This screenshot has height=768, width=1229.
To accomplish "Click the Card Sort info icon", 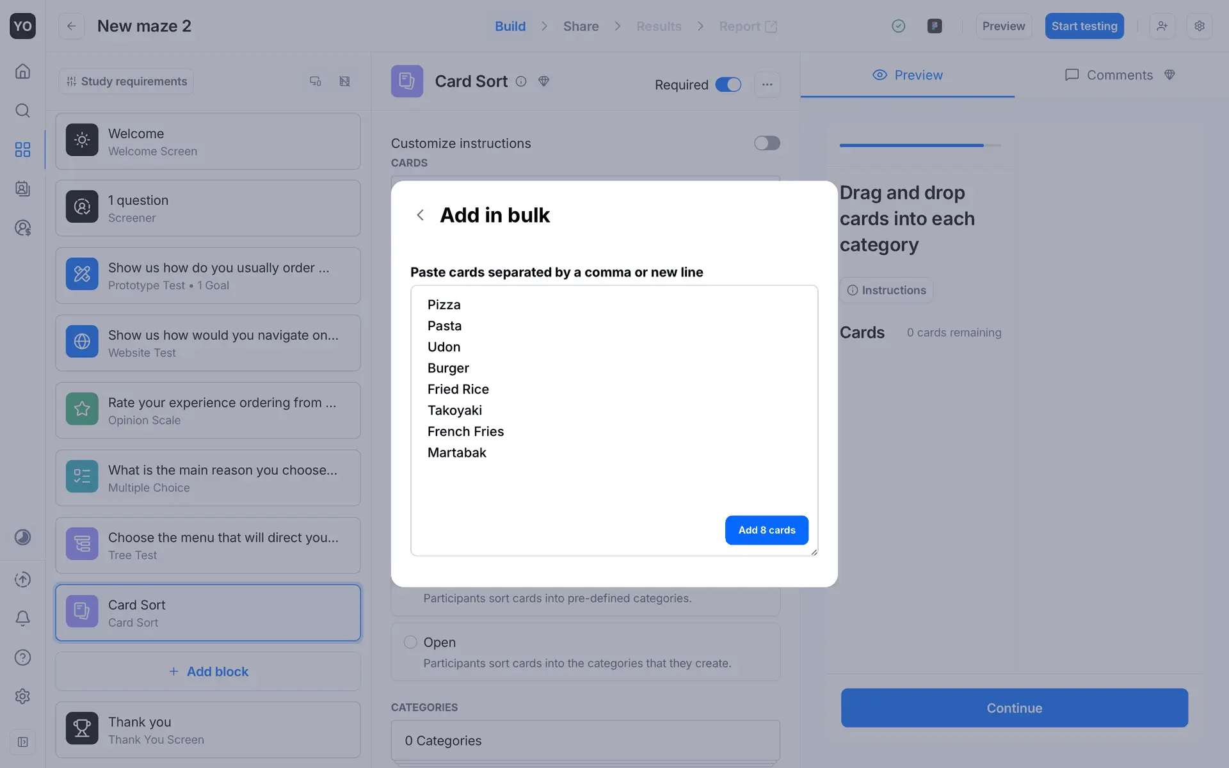I will 521,81.
